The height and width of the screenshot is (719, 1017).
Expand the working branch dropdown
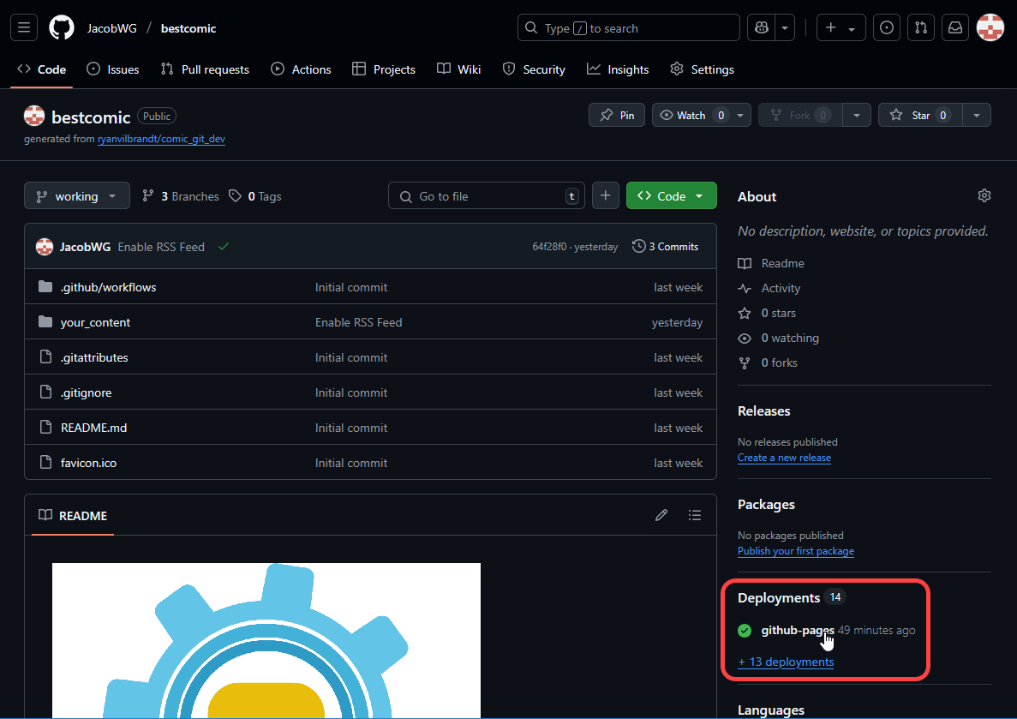click(x=77, y=196)
